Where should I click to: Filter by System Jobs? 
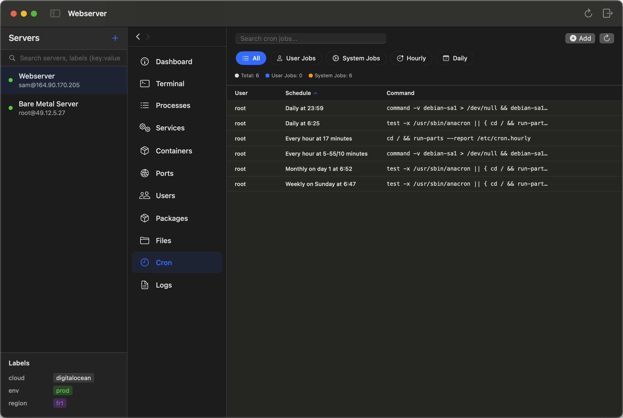pyautogui.click(x=356, y=58)
